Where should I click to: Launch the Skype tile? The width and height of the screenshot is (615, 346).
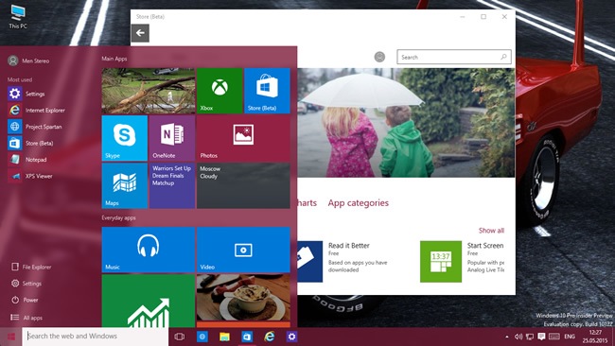pos(124,138)
